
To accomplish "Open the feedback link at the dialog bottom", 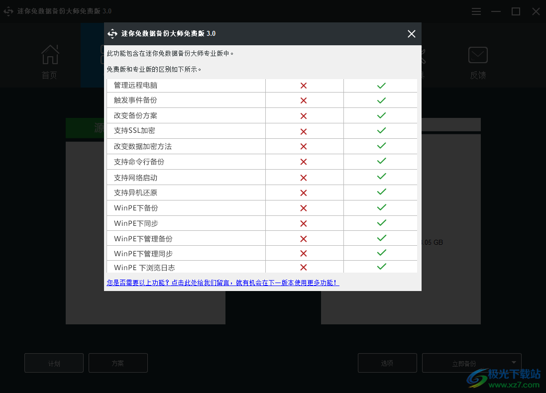I will point(221,283).
